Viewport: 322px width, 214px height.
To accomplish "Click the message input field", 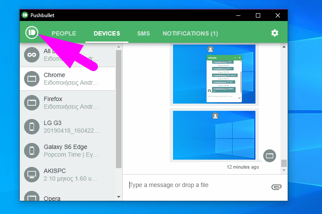I will 197,185.
